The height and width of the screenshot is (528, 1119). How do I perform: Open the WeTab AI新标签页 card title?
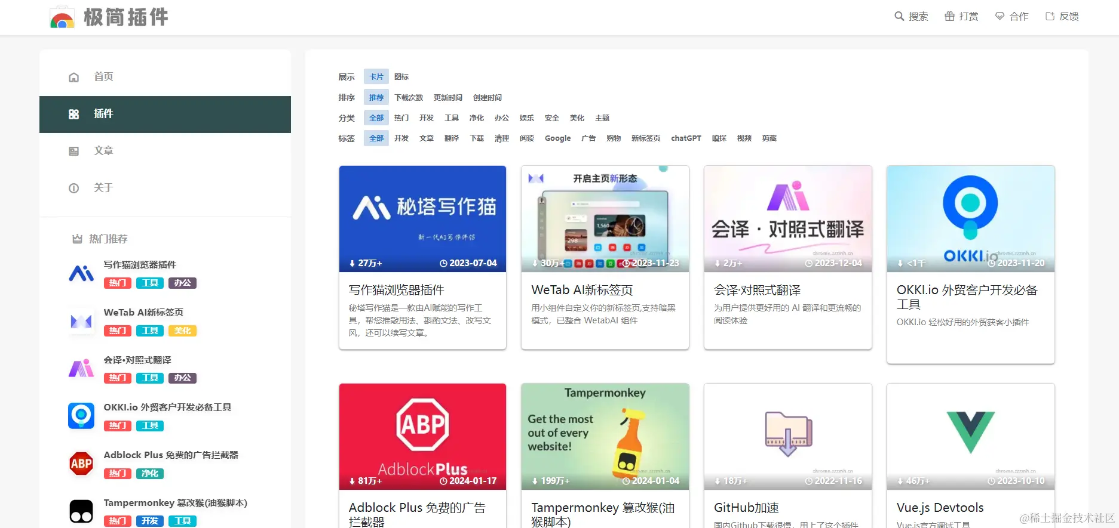click(x=582, y=290)
